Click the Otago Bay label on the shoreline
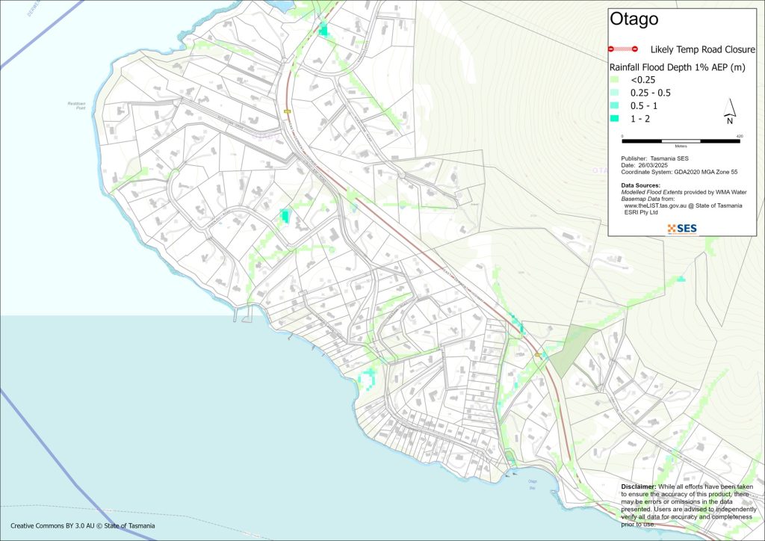The width and height of the screenshot is (765, 541). [533, 483]
